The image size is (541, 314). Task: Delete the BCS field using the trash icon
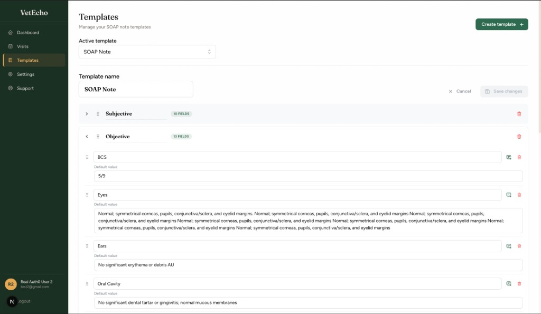click(x=519, y=157)
